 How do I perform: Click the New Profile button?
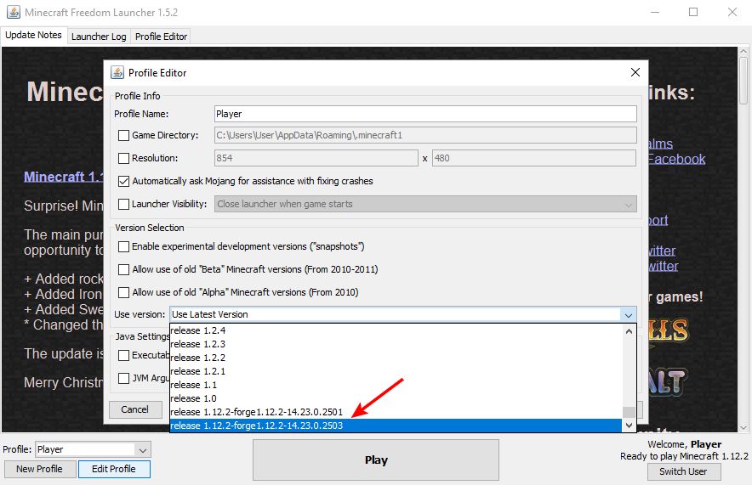point(38,469)
